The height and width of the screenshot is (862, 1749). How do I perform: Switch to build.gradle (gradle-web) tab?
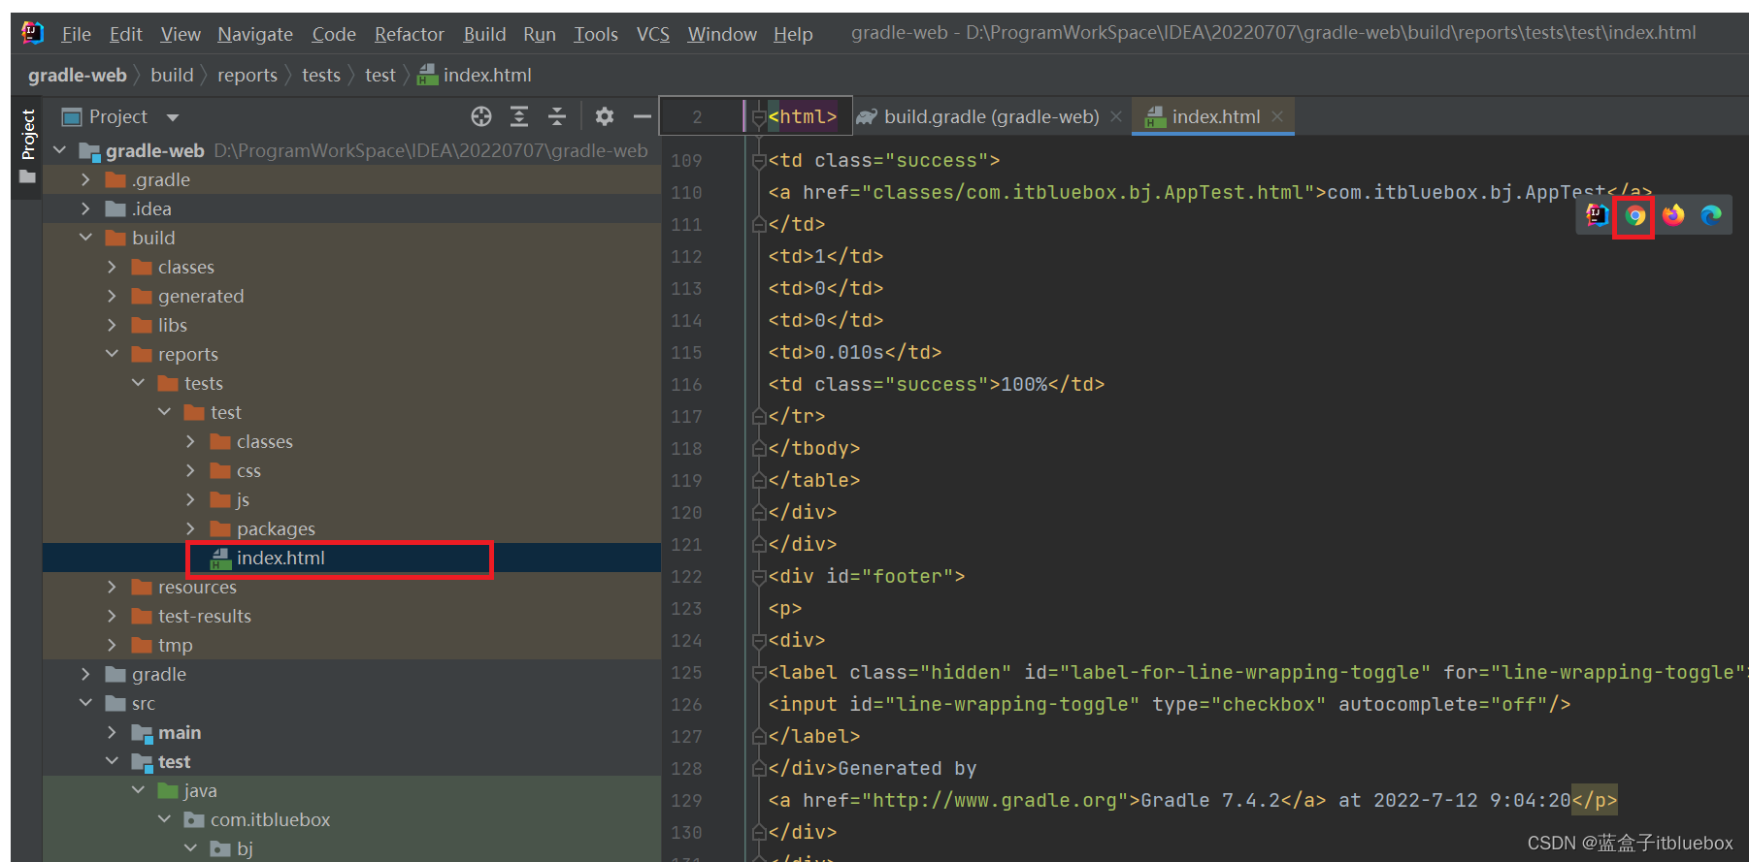coord(990,116)
